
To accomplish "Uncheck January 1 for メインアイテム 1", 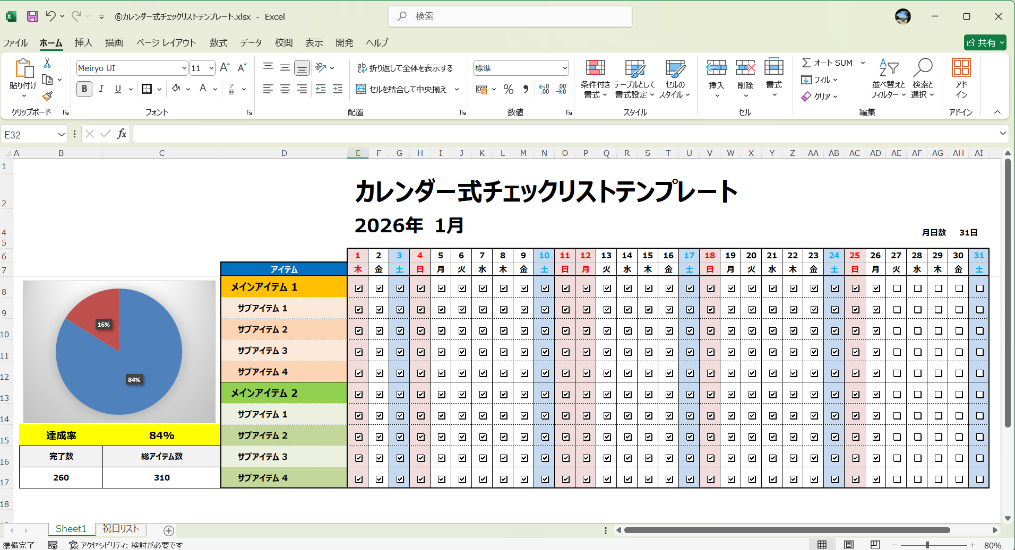I will click(358, 288).
